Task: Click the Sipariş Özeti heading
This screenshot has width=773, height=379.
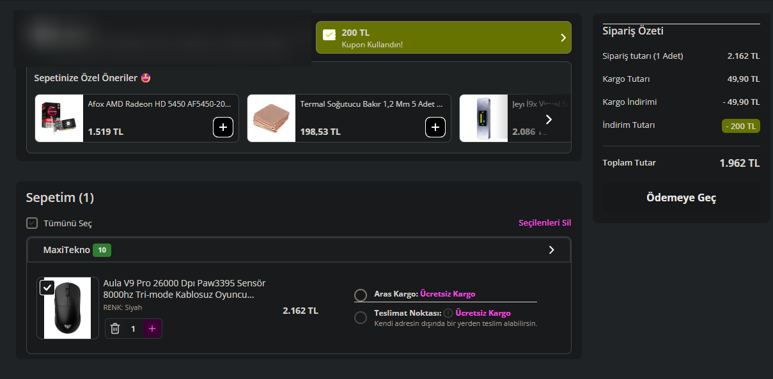Action: click(633, 31)
